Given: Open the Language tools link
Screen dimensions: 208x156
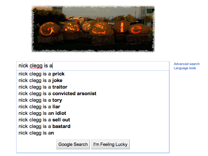Looking at the screenshot, I should (x=185, y=68).
